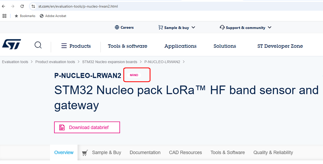
Task: Click cart icon beside Sample & Buy tab
Action: [85, 153]
